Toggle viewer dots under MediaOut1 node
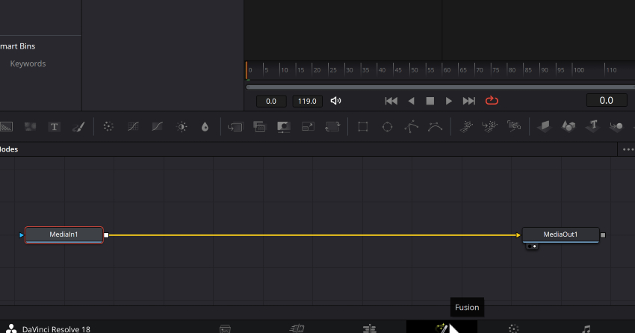 tap(532, 246)
